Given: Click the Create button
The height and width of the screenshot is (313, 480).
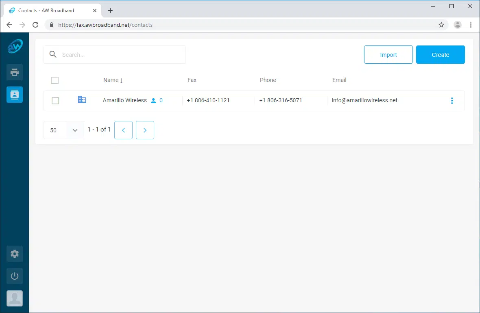Looking at the screenshot, I should [x=440, y=55].
